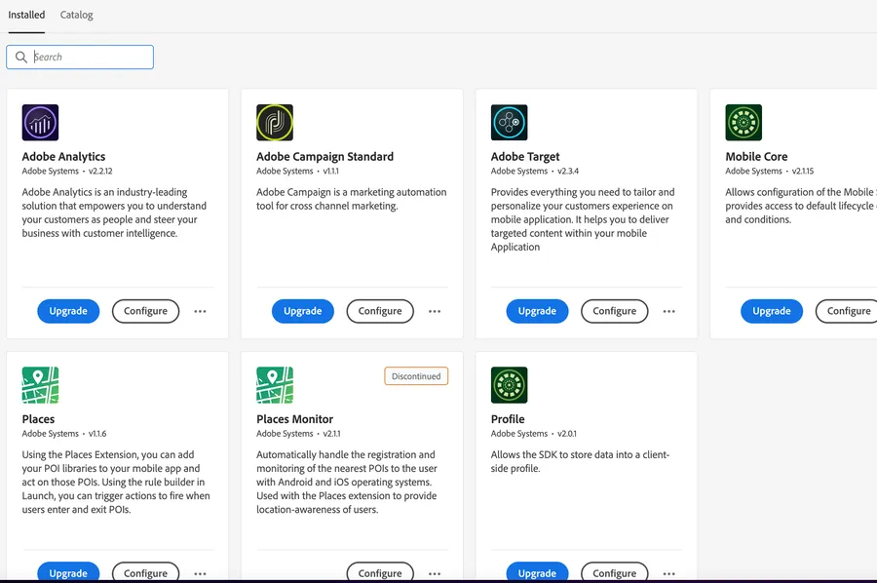
Task: Click the Mobile Core extension icon
Action: [744, 123]
